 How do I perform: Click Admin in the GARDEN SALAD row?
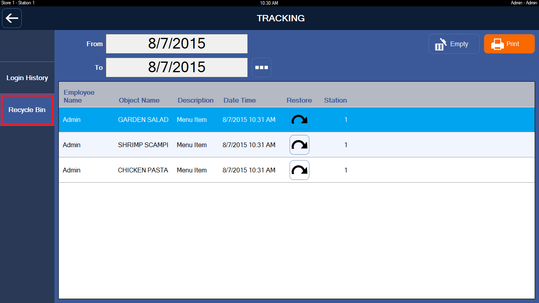tap(71, 120)
